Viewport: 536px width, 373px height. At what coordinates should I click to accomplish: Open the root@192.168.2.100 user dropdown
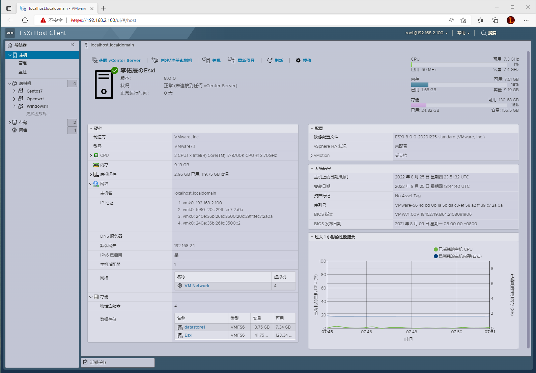click(426, 33)
